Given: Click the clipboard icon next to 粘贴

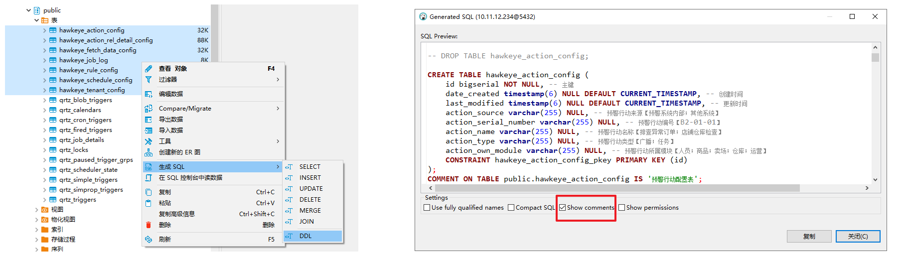Looking at the screenshot, I should coord(149,203).
